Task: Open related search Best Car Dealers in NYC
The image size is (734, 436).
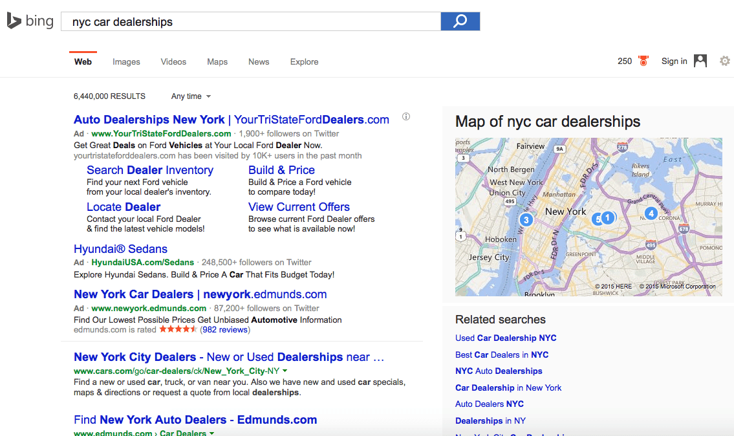Action: tap(501, 354)
